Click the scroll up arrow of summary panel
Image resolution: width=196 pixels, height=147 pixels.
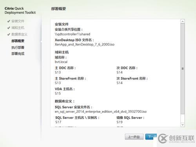(183, 21)
